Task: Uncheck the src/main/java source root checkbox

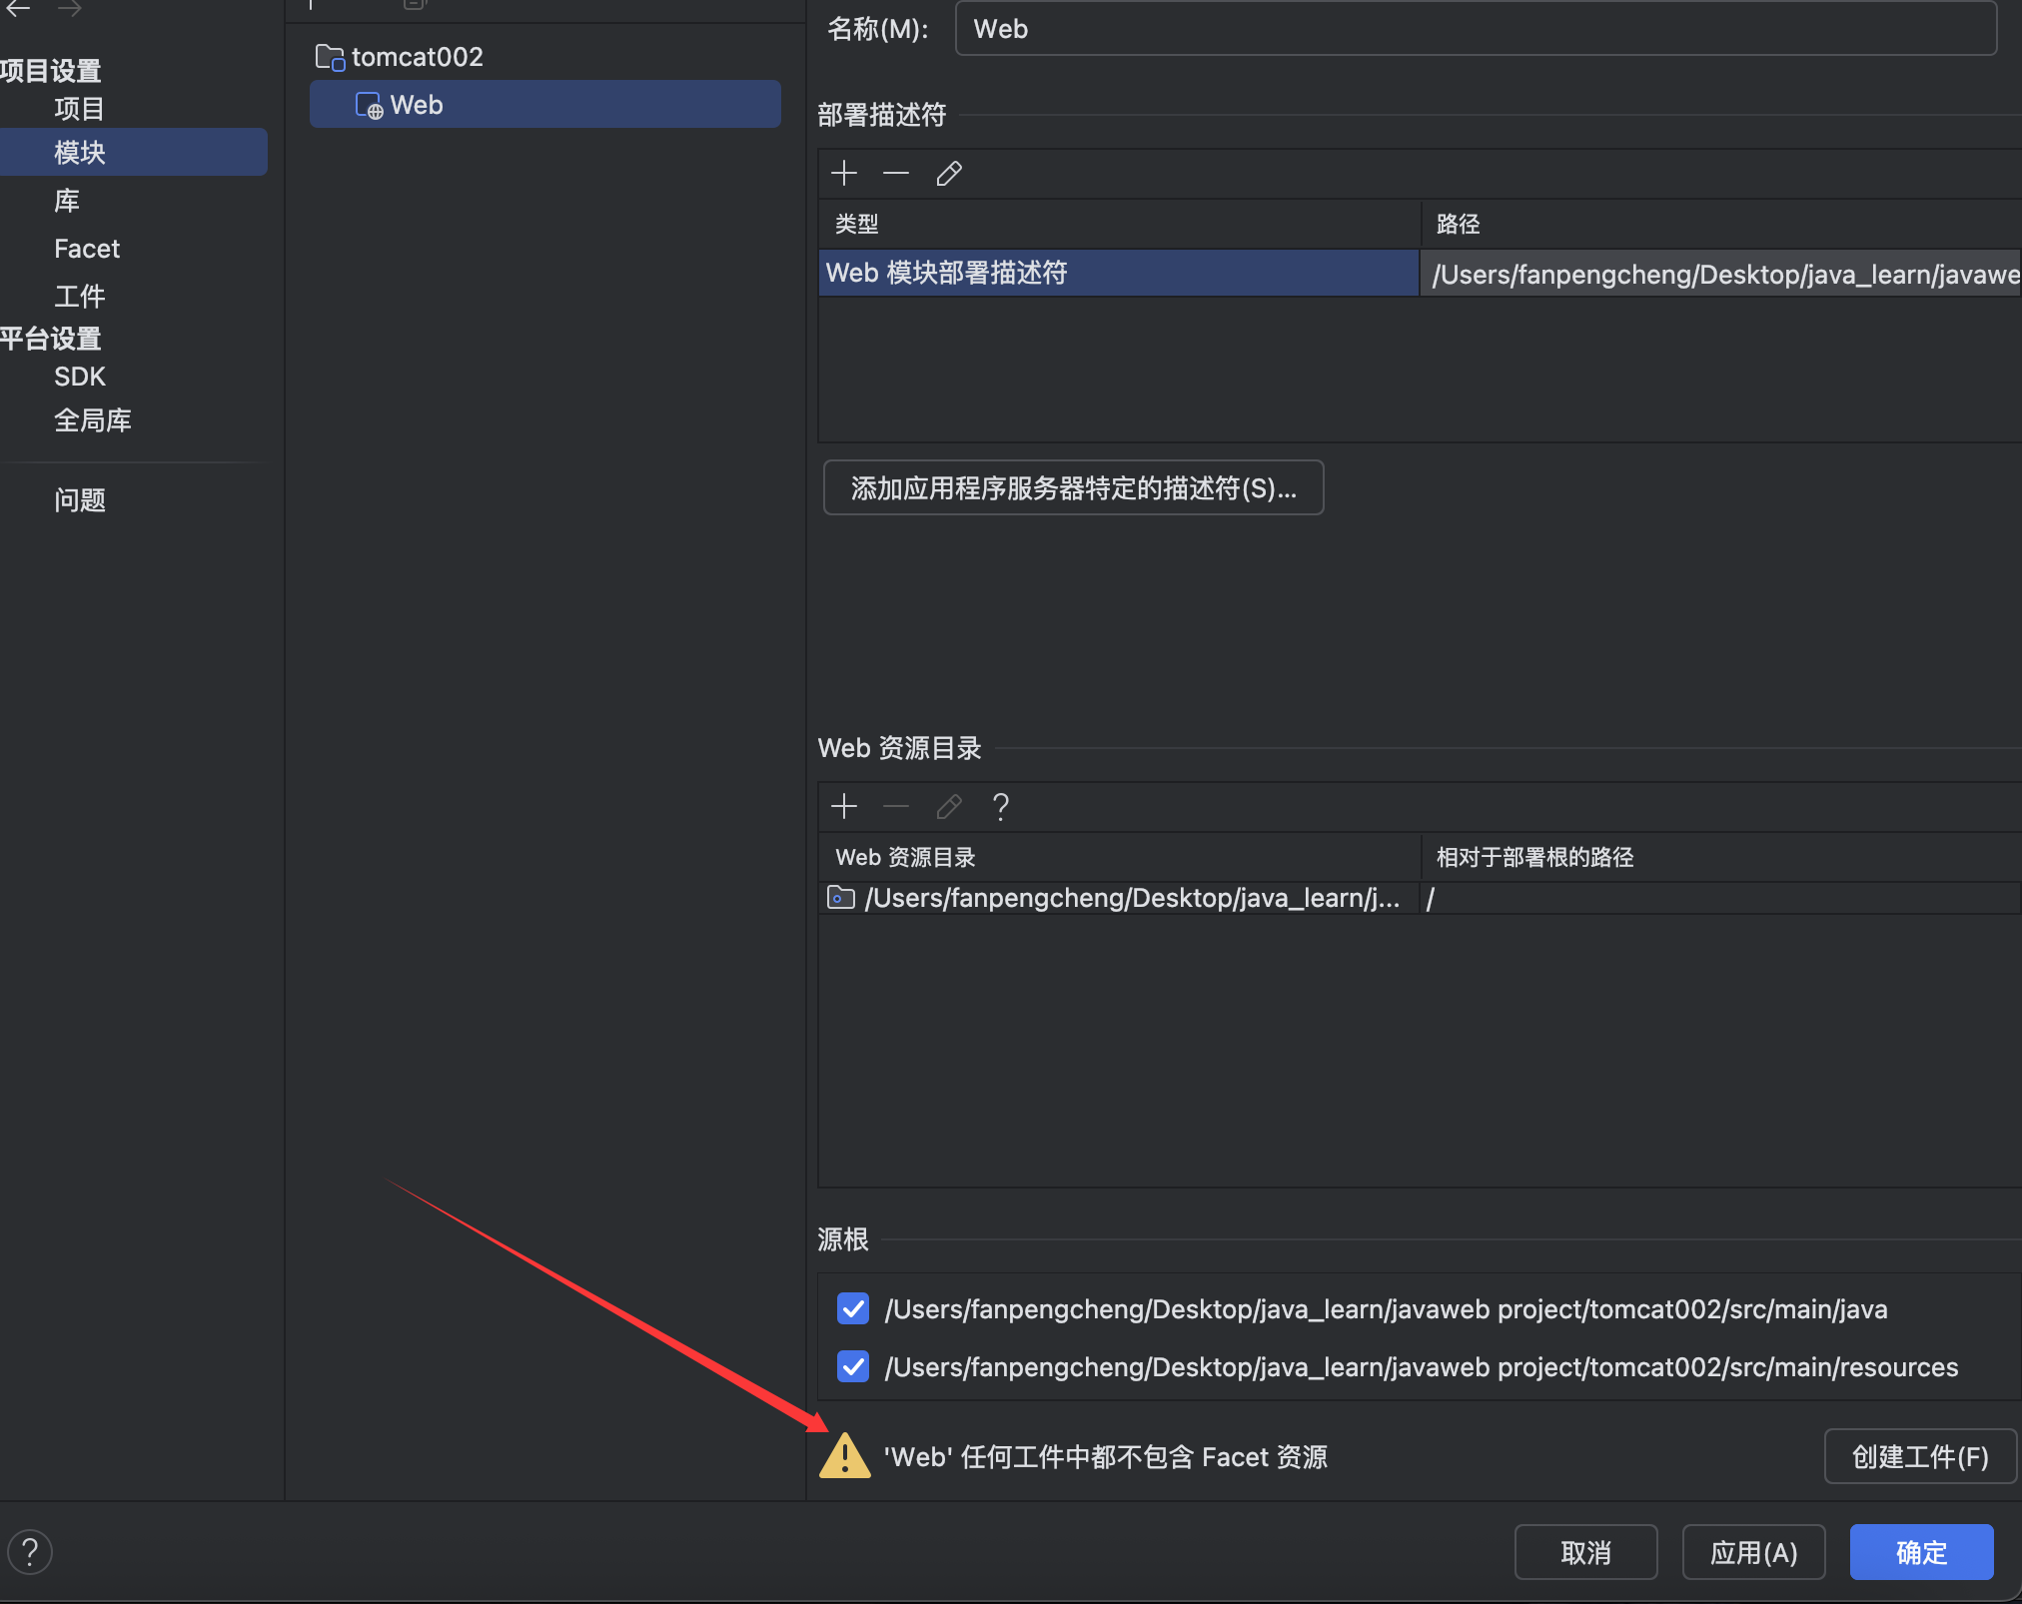Action: tap(853, 1308)
